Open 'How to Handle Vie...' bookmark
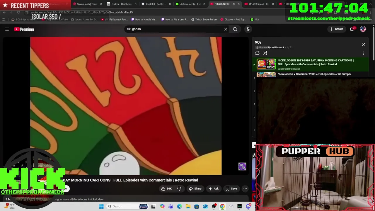Image resolution: width=375 pixels, height=211 pixels. pos(144,20)
